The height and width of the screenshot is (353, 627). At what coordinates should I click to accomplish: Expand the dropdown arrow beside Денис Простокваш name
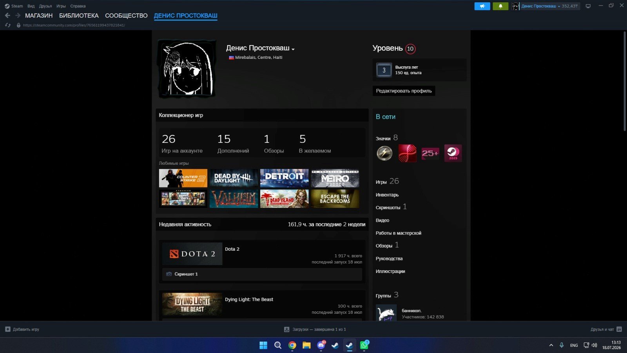[293, 49]
